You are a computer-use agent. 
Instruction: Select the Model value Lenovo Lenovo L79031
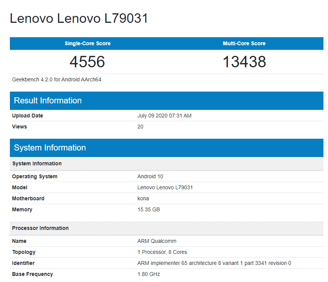coord(165,187)
